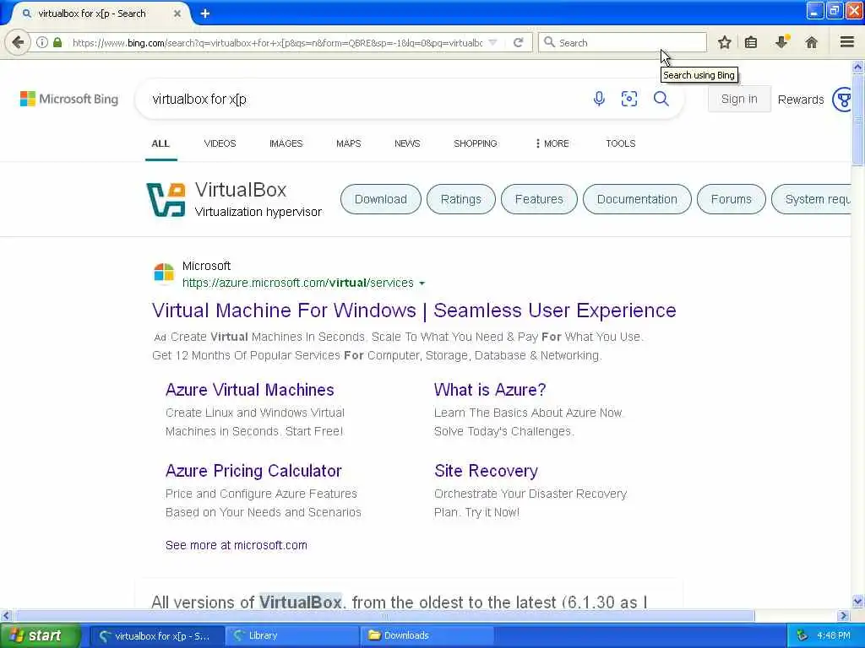
Task: Click the magnifier in browser search box
Action: tap(549, 42)
